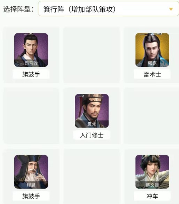Select the empty middle-right formation slot
Viewport: 179px width, 204px height.
point(151,116)
